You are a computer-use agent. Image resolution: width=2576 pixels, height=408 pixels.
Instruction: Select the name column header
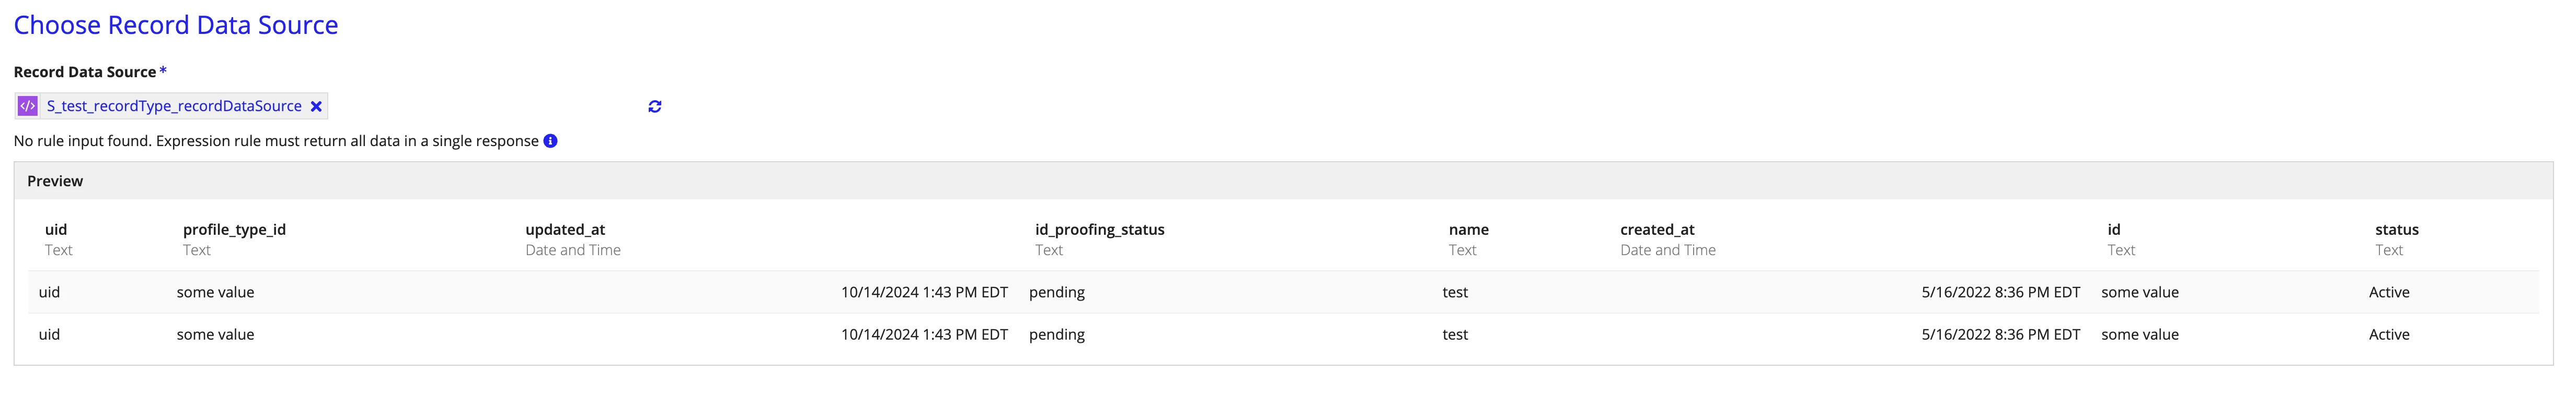click(1469, 230)
